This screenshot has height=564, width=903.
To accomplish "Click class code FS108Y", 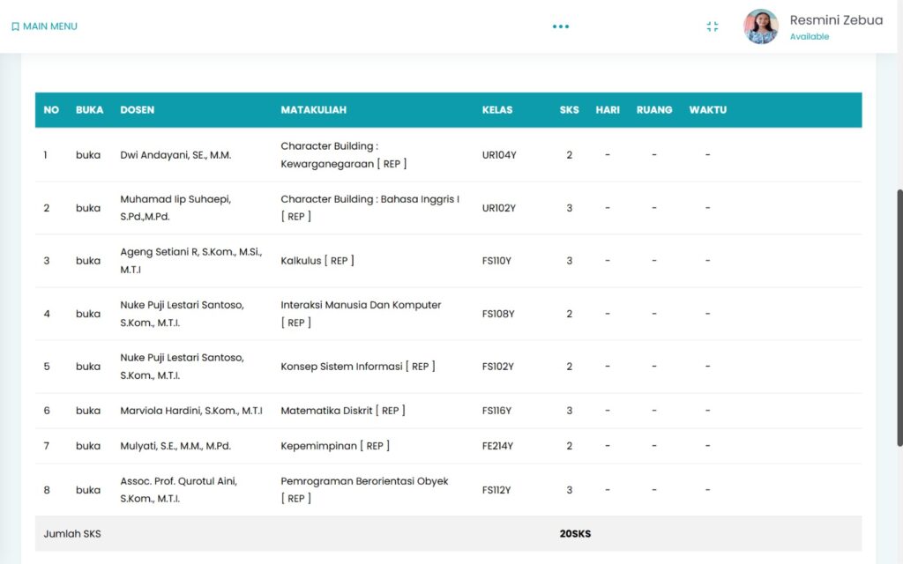I will click(498, 314).
